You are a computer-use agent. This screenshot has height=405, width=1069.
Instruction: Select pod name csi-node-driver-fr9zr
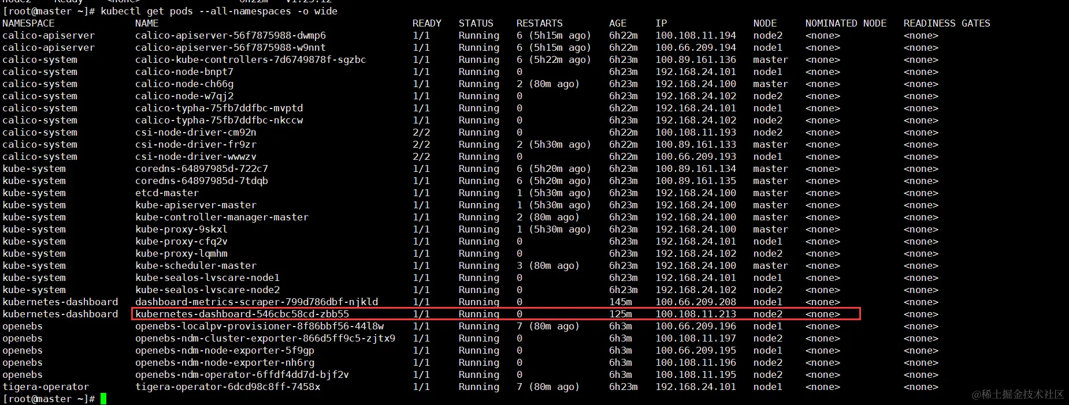tap(196, 144)
